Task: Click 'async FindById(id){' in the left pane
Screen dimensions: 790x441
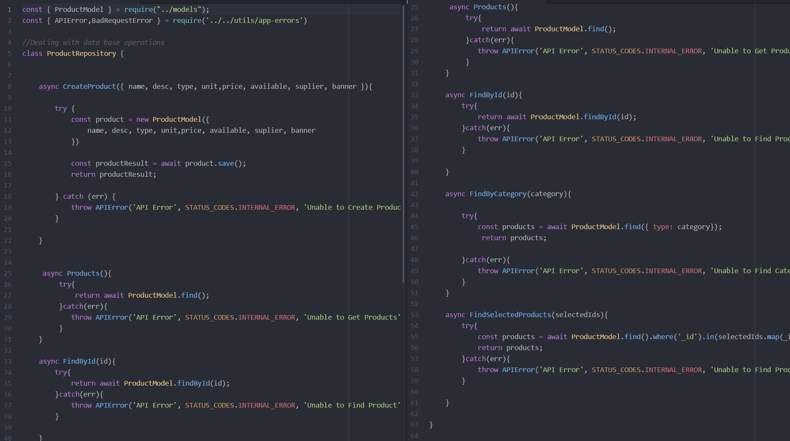Action: [77, 361]
